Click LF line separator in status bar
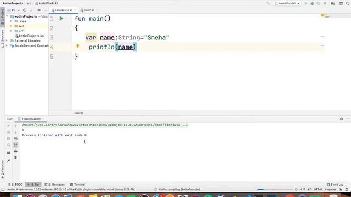 tap(309, 189)
